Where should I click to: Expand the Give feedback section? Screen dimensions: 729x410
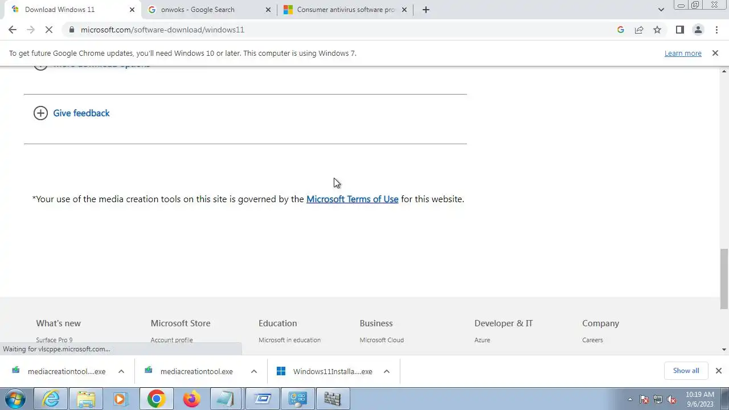[x=72, y=113]
